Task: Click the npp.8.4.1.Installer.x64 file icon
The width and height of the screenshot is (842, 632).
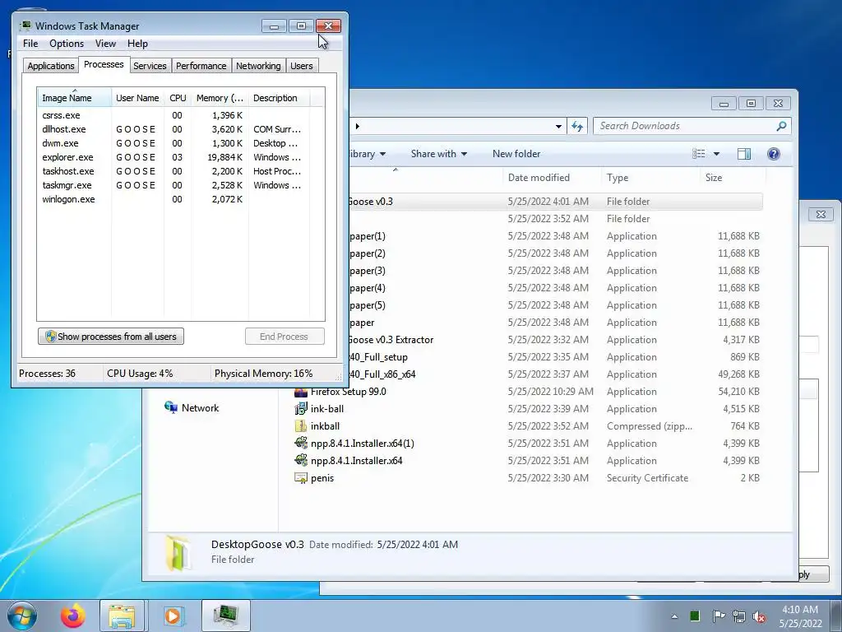Action: click(x=301, y=461)
